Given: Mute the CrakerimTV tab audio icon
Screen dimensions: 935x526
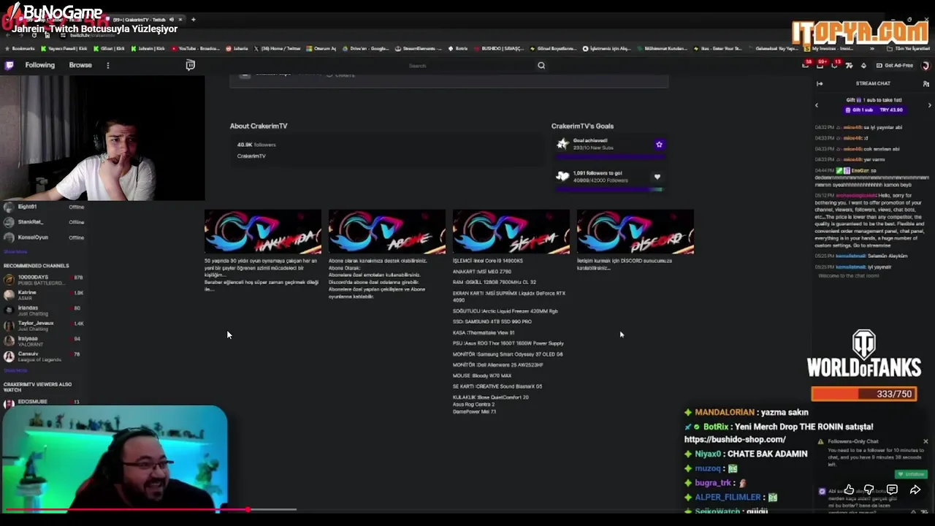Looking at the screenshot, I should point(172,20).
